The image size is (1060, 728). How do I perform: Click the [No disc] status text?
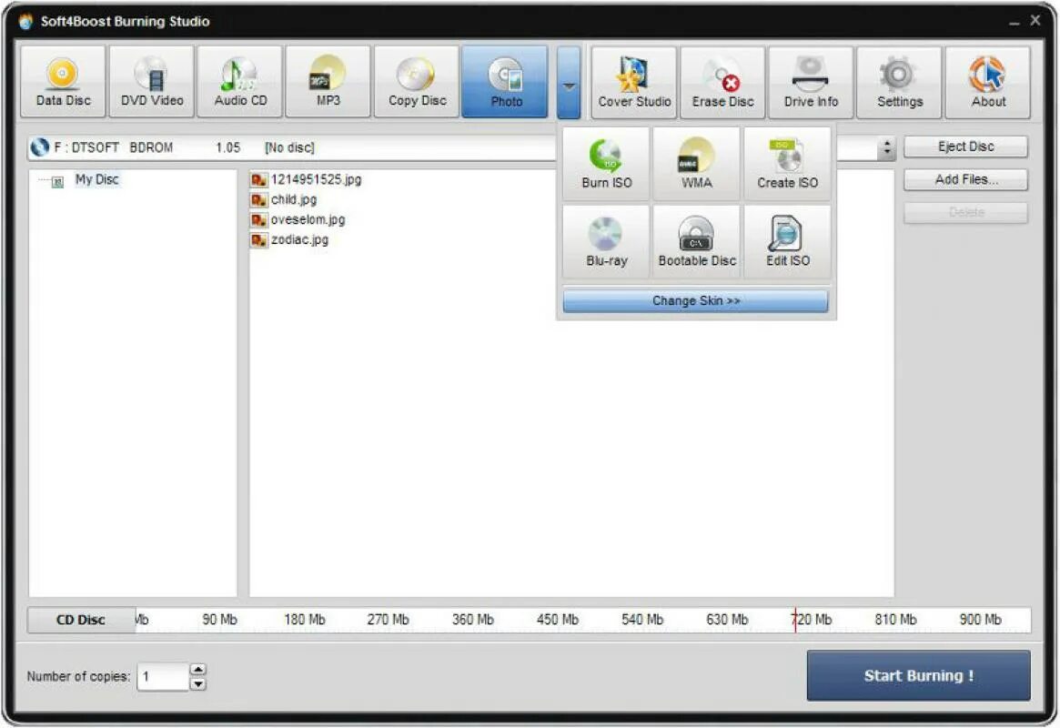click(x=289, y=147)
